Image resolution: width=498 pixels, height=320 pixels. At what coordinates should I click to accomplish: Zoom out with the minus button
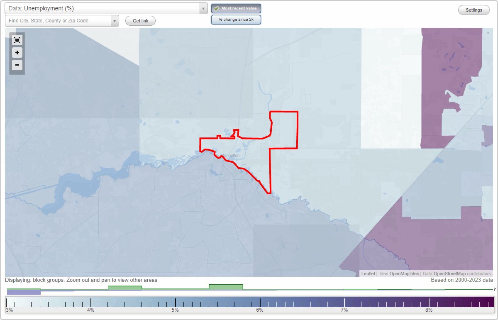[x=17, y=65]
